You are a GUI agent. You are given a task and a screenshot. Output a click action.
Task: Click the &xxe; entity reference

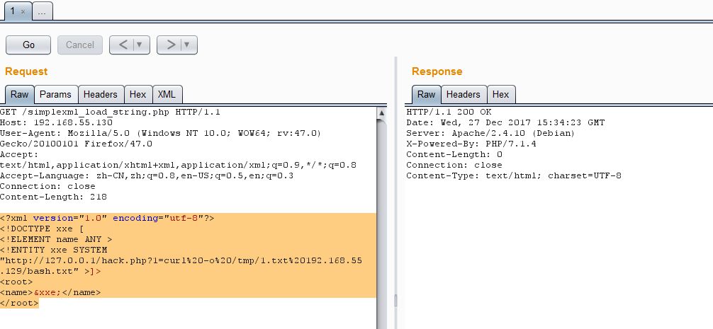click(x=47, y=292)
